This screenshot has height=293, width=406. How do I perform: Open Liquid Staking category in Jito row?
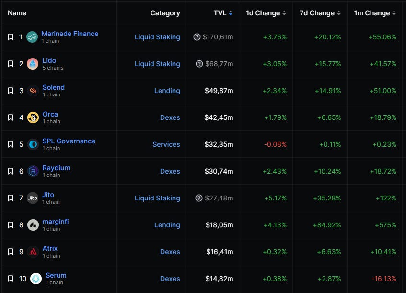click(157, 198)
